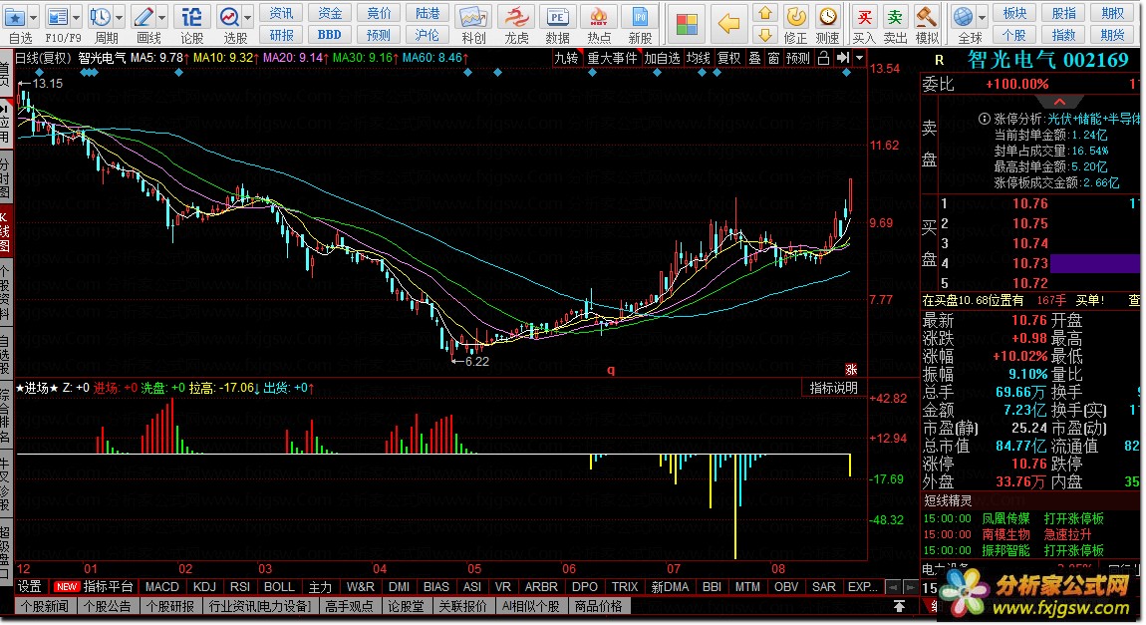
Task: Open the 论股堂 bottom tab
Action: click(x=405, y=607)
